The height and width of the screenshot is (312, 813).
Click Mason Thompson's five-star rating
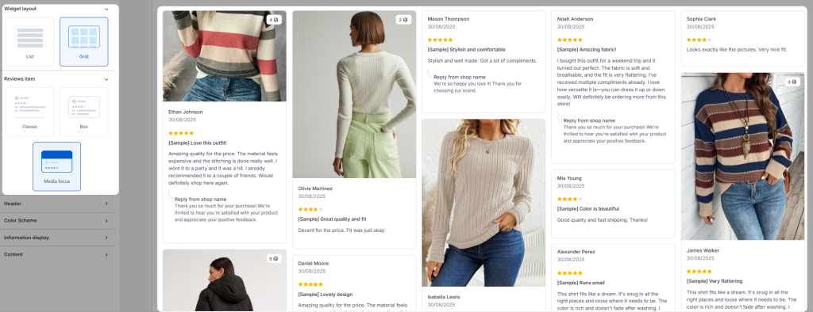click(440, 40)
